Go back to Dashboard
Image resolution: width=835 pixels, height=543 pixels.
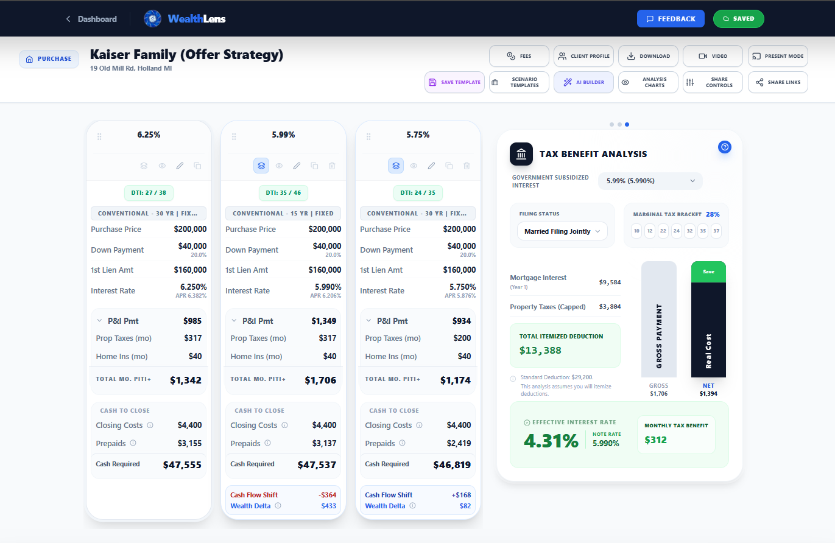91,19
